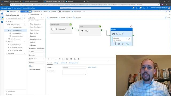171x96 pixels.
Task: Click auto align icon on canvas toolbar
Action: point(75,59)
